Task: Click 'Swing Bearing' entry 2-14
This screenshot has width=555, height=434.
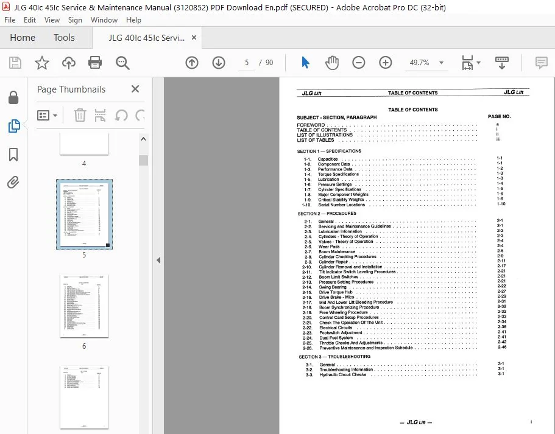Action: (333, 287)
